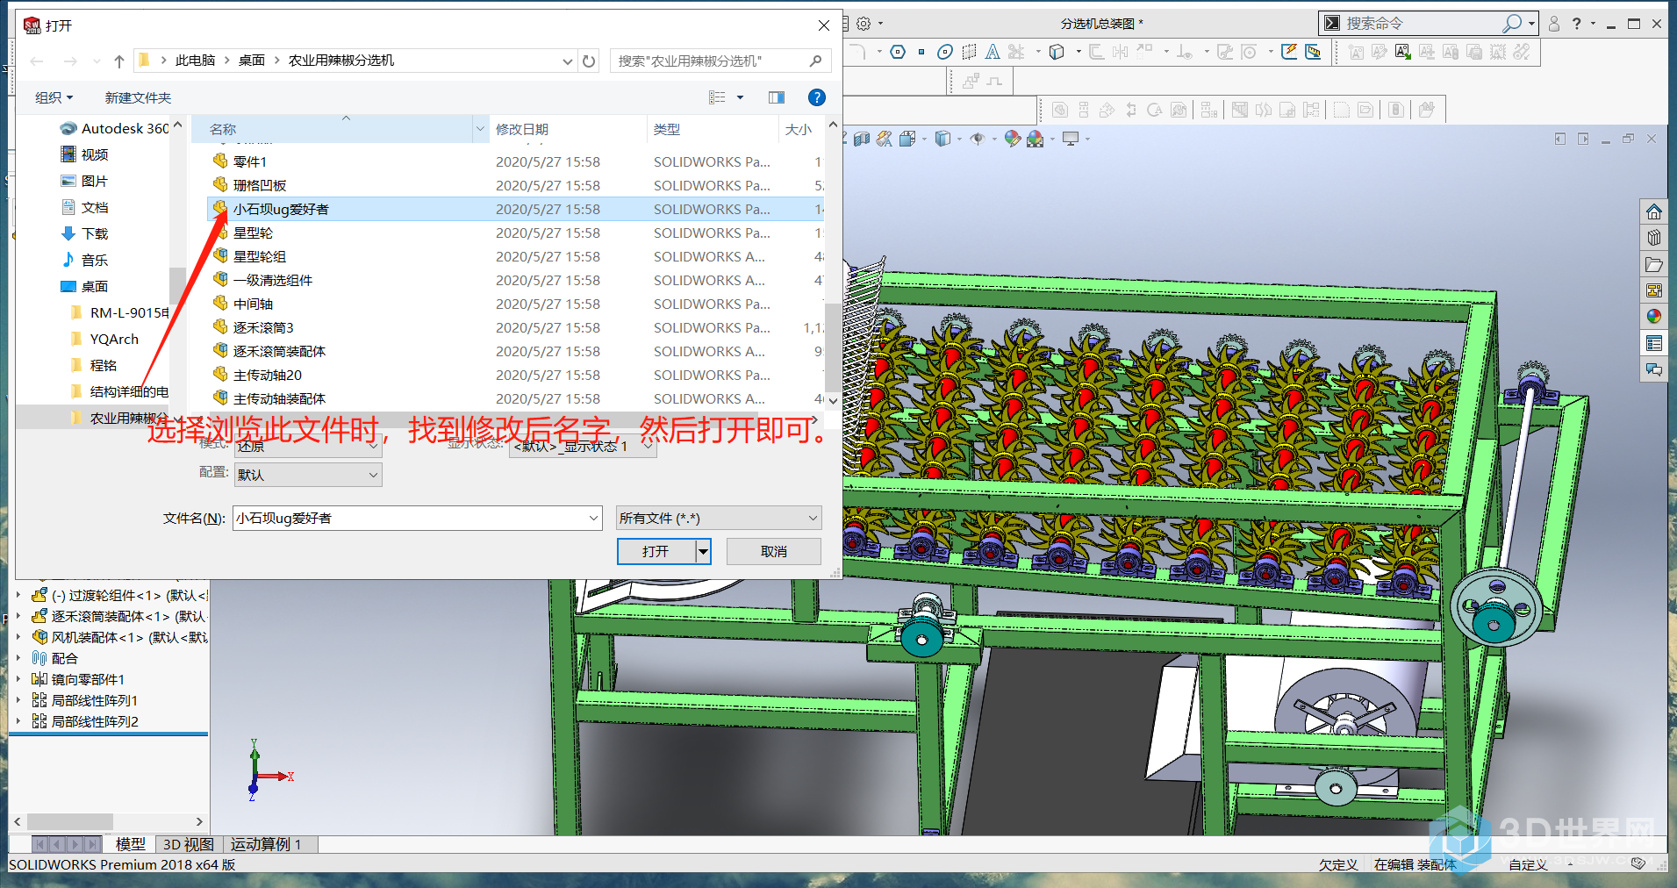The width and height of the screenshot is (1677, 888).
Task: Select the sketch Text tool
Action: pyautogui.click(x=993, y=52)
